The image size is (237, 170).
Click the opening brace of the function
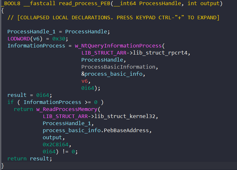pos(3,11)
